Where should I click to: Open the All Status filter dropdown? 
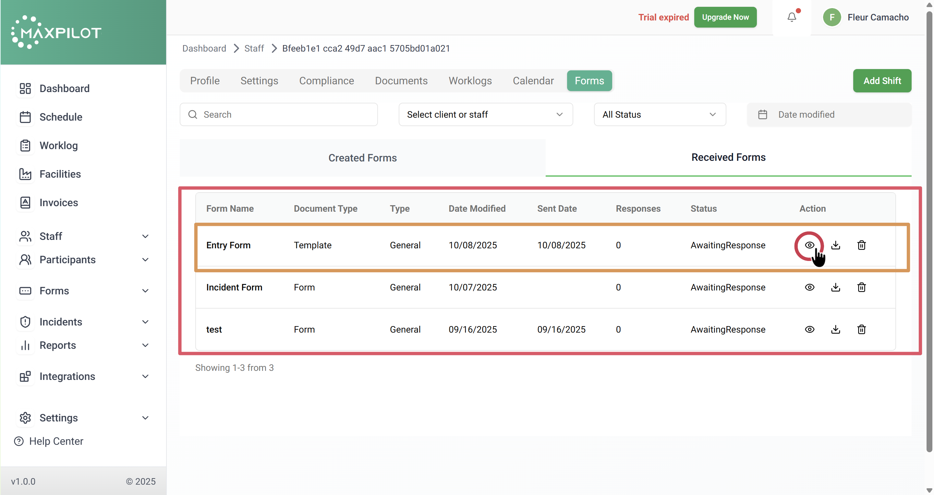(x=660, y=114)
